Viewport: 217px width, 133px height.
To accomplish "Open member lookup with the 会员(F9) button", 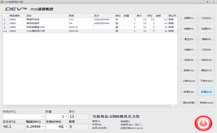I will pyautogui.click(x=189, y=60).
